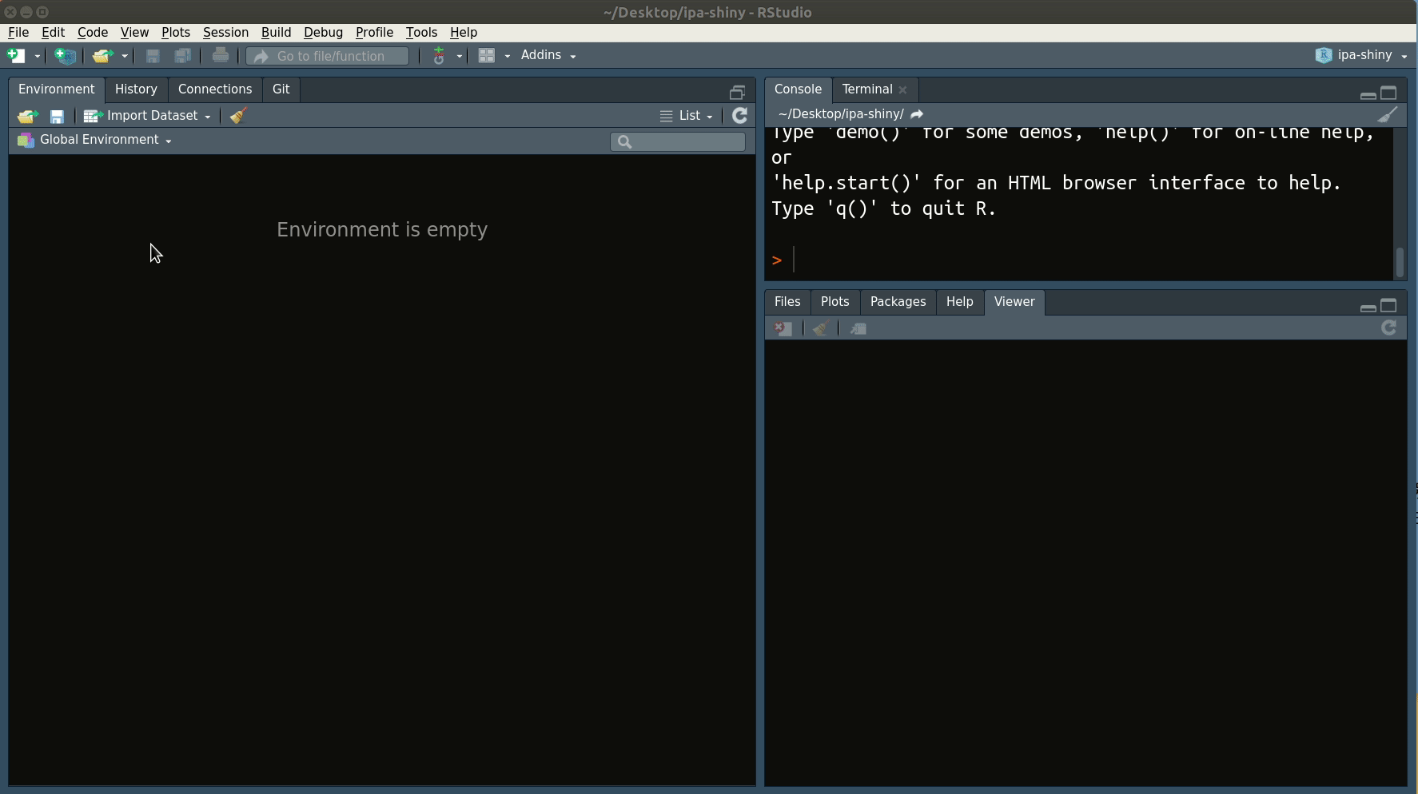This screenshot has width=1418, height=794.
Task: Expand the Workspace Panes dropdown arrow
Action: tap(508, 56)
